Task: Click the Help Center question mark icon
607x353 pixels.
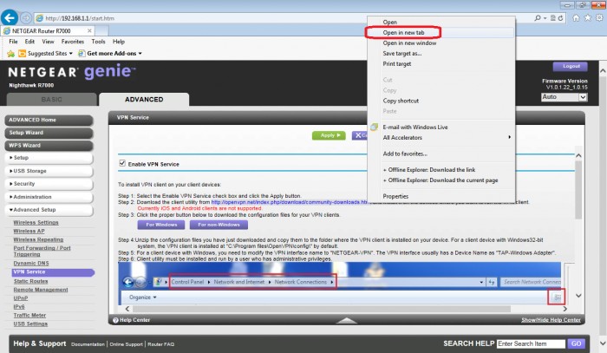Action: 115,320
